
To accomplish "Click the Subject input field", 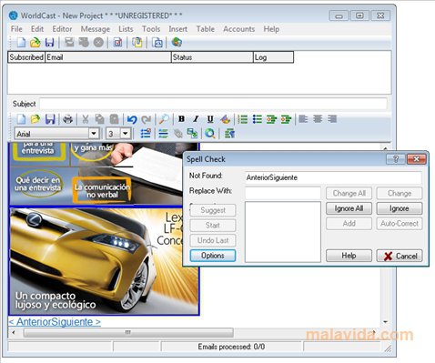I will [213, 104].
